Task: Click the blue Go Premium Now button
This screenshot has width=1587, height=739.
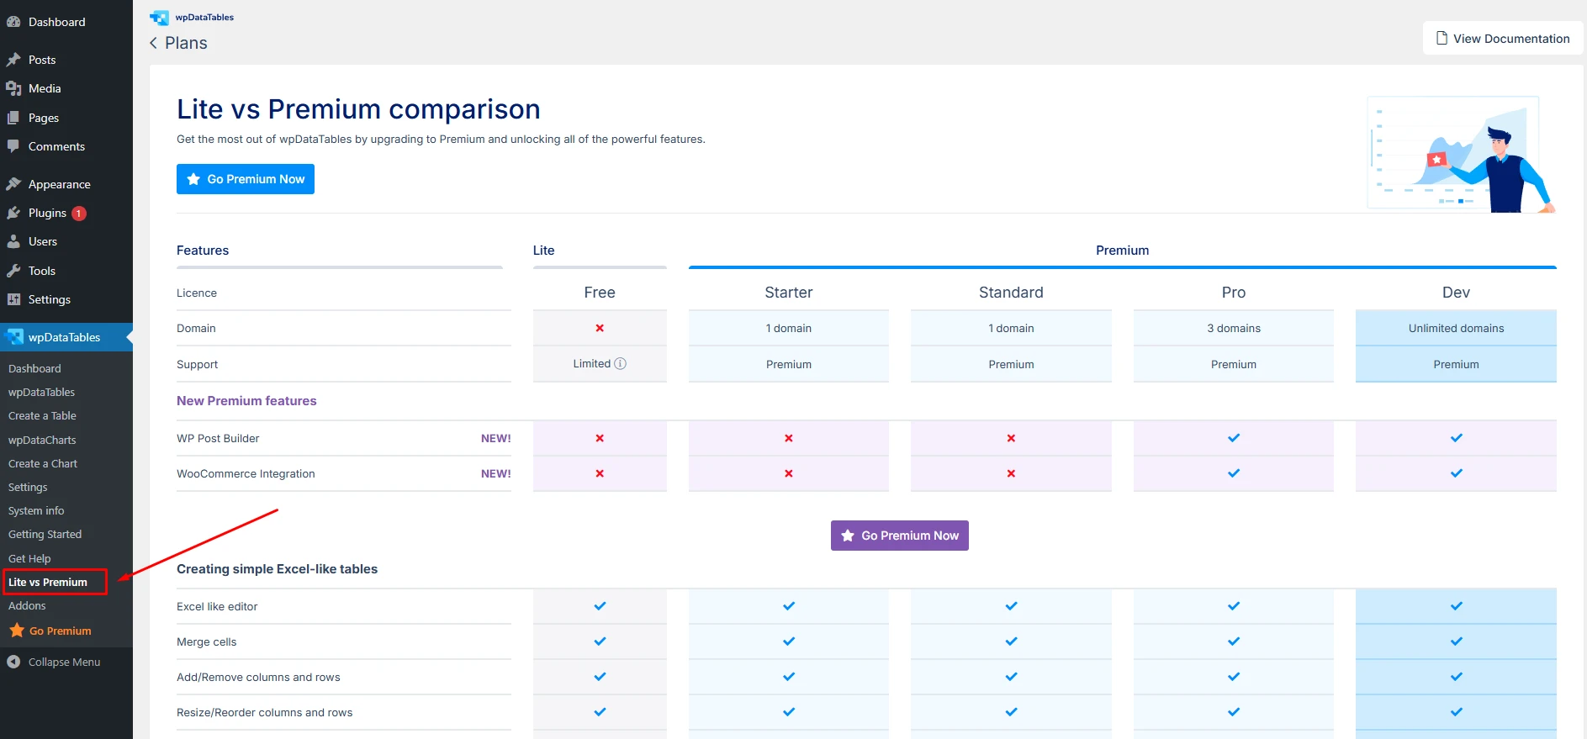Action: click(x=246, y=179)
